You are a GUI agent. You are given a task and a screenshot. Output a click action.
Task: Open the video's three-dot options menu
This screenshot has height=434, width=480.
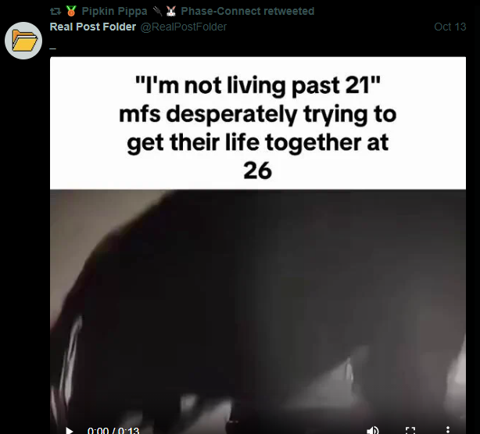448,430
